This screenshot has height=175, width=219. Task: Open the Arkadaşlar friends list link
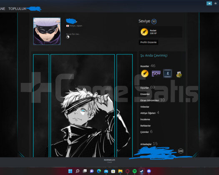tap(146, 144)
